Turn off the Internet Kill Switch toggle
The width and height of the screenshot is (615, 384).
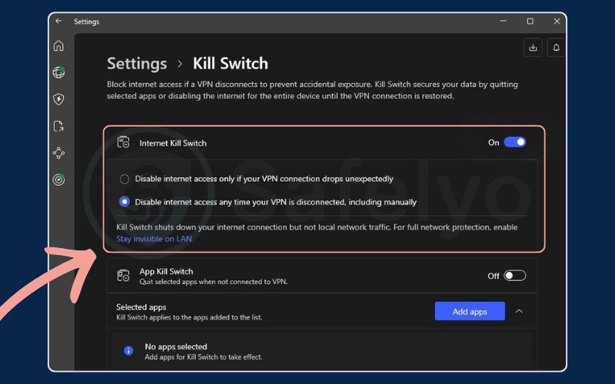(514, 142)
